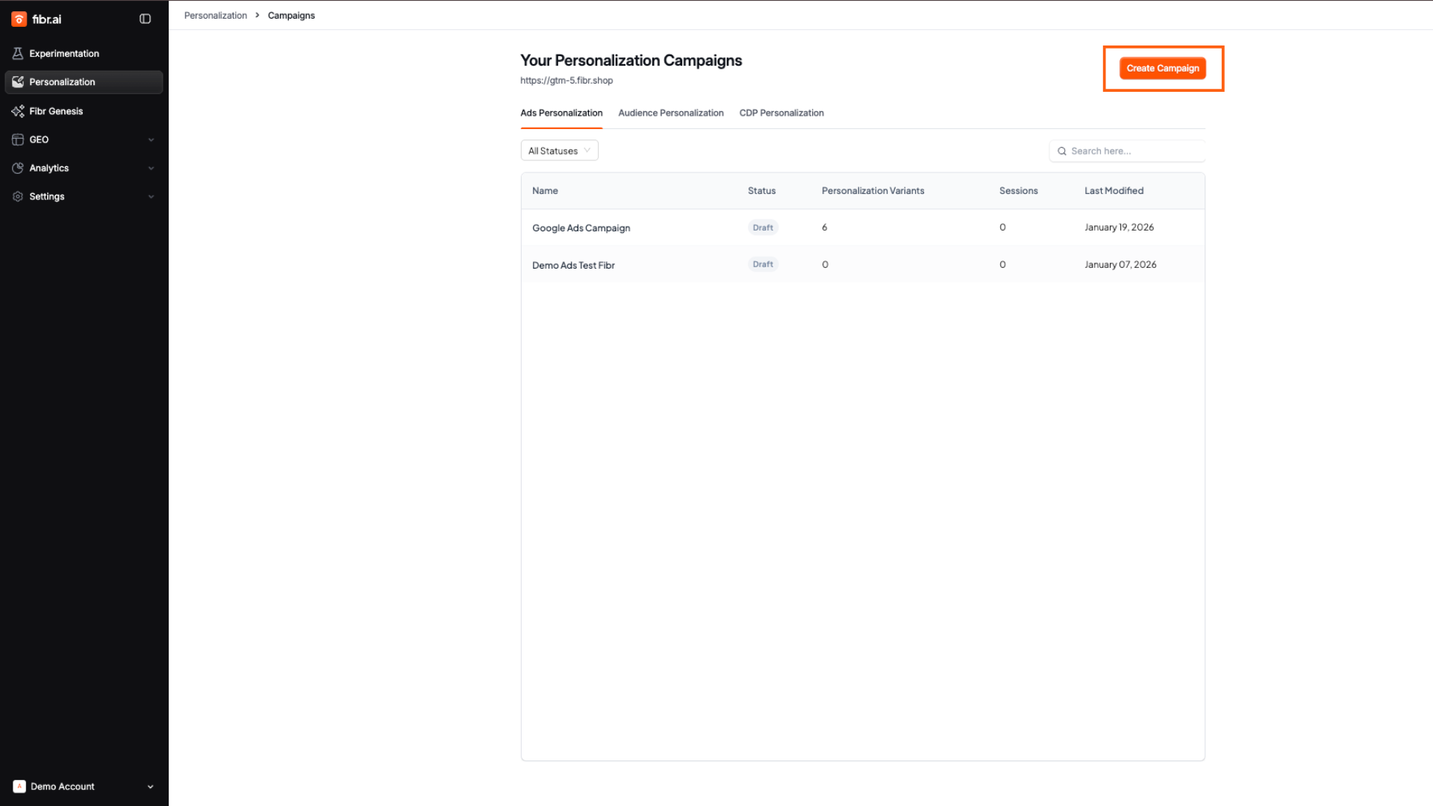The height and width of the screenshot is (806, 1433).
Task: Click the GEO sidebar icon
Action: (x=18, y=140)
